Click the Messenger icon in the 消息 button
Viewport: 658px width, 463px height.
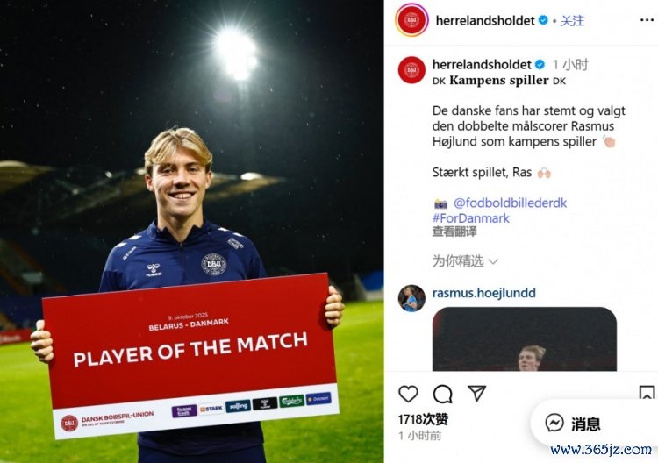point(554,423)
